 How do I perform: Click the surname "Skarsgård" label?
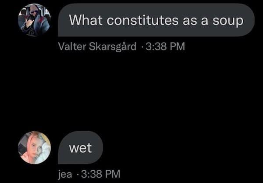point(113,47)
